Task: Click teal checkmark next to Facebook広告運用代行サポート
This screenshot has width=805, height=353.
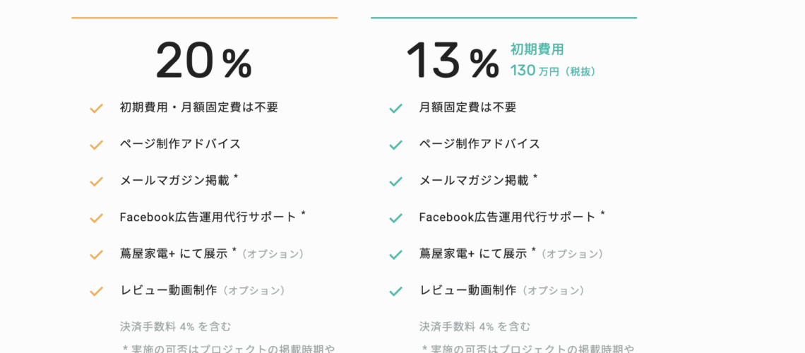Action: pyautogui.click(x=396, y=219)
